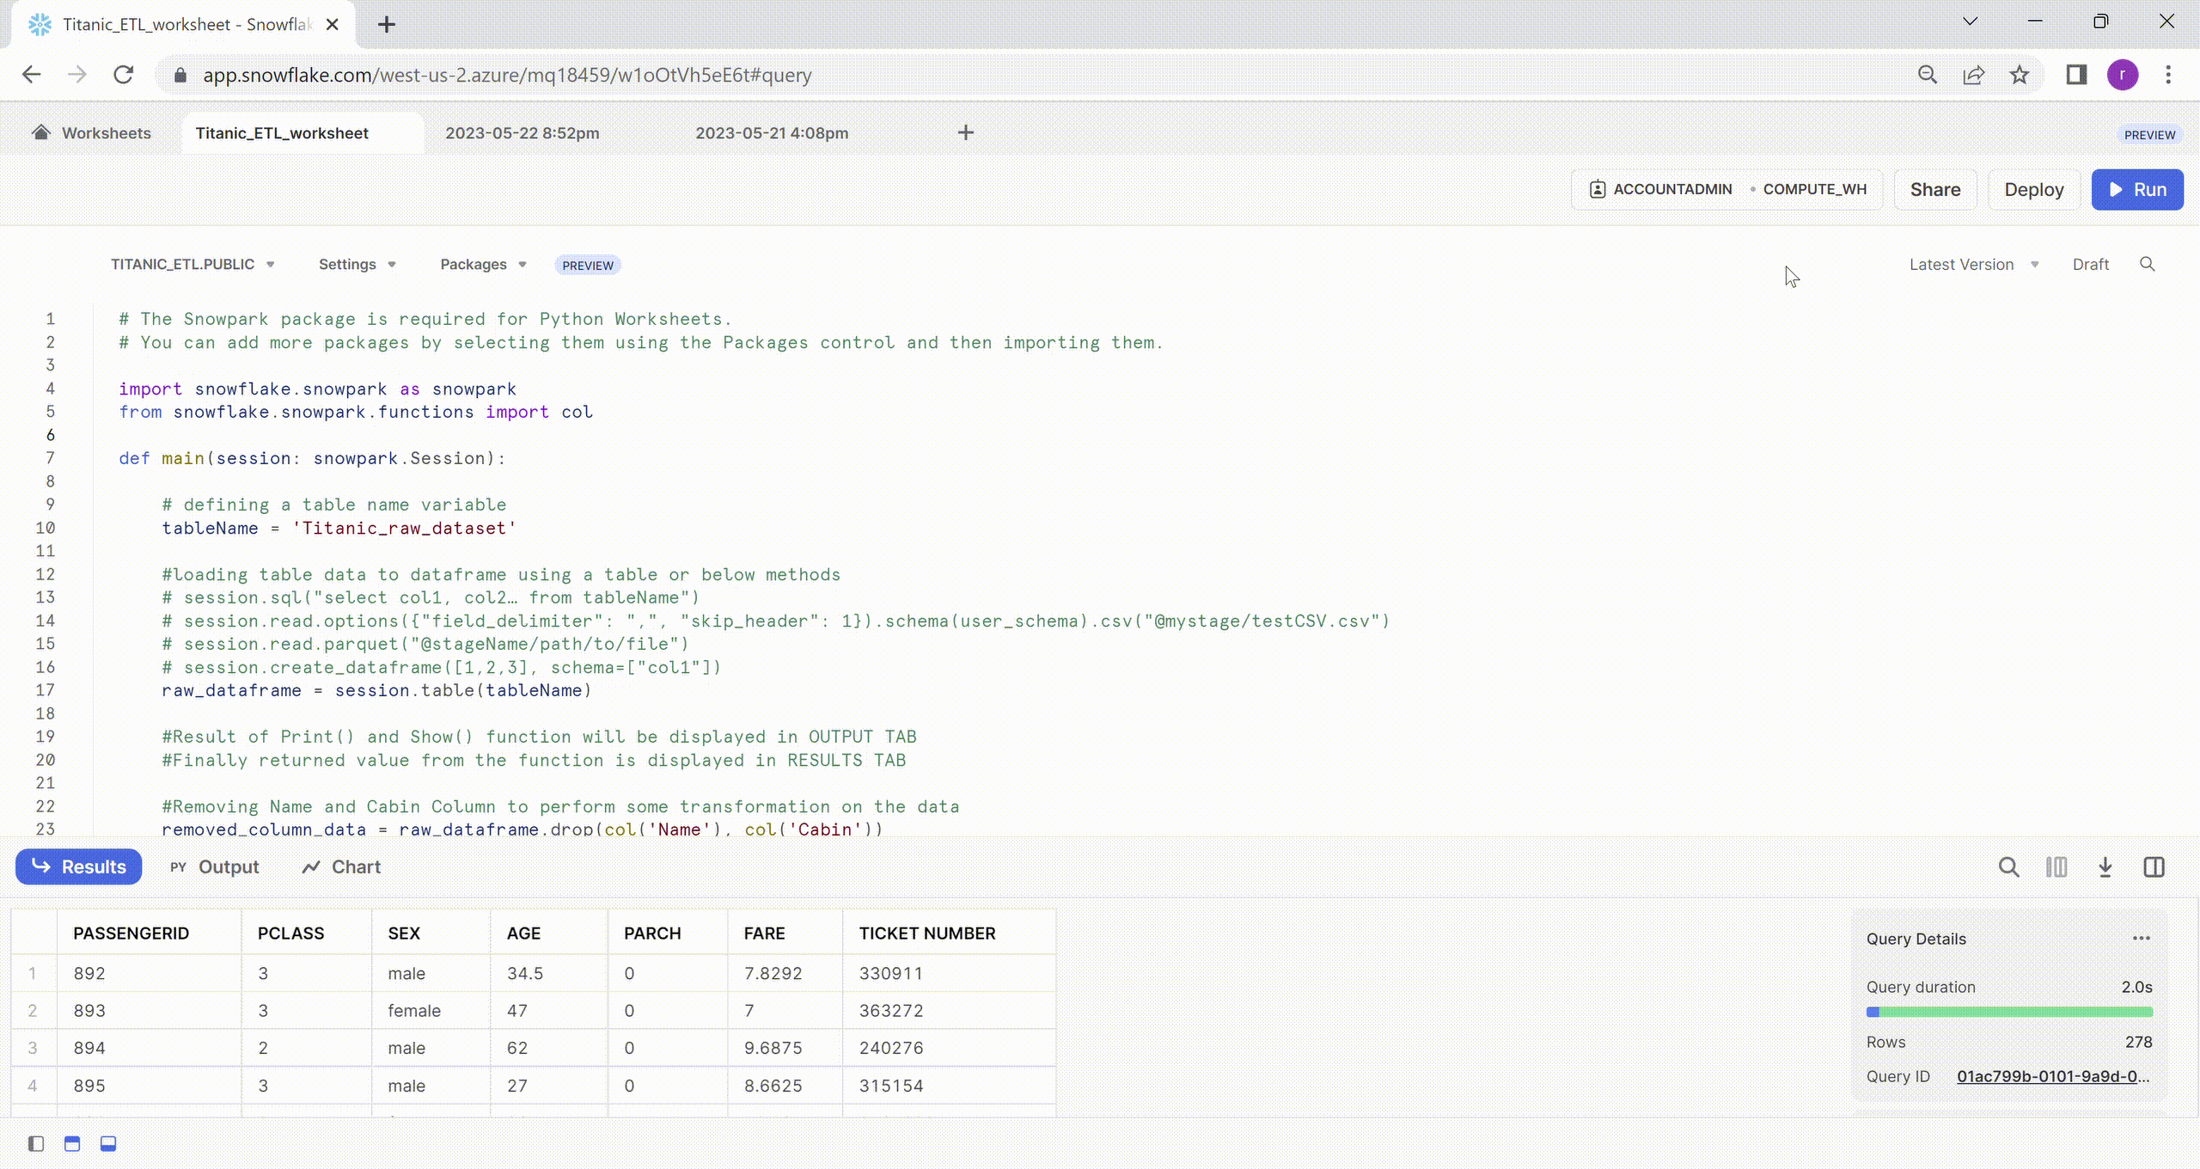Expand the Settings panel dropdown
The image size is (2200, 1169).
tap(357, 264)
